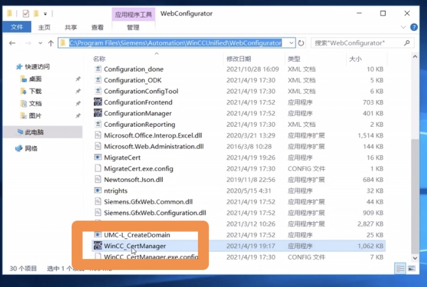The width and height of the screenshot is (427, 287).
Task: Select the ntrights application icon
Action: [98, 191]
